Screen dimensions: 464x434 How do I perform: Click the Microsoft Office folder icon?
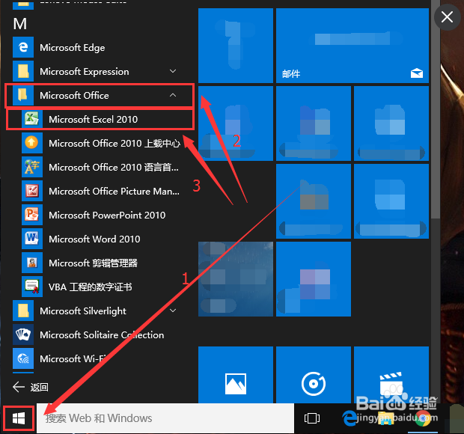pos(23,95)
